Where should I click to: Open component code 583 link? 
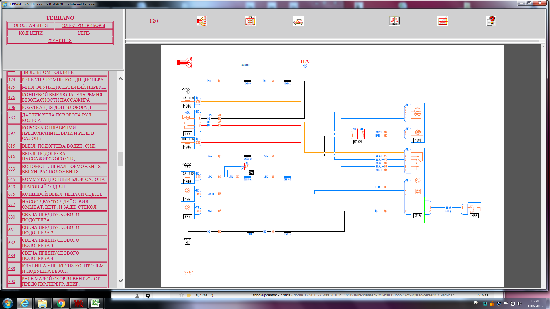(12, 118)
